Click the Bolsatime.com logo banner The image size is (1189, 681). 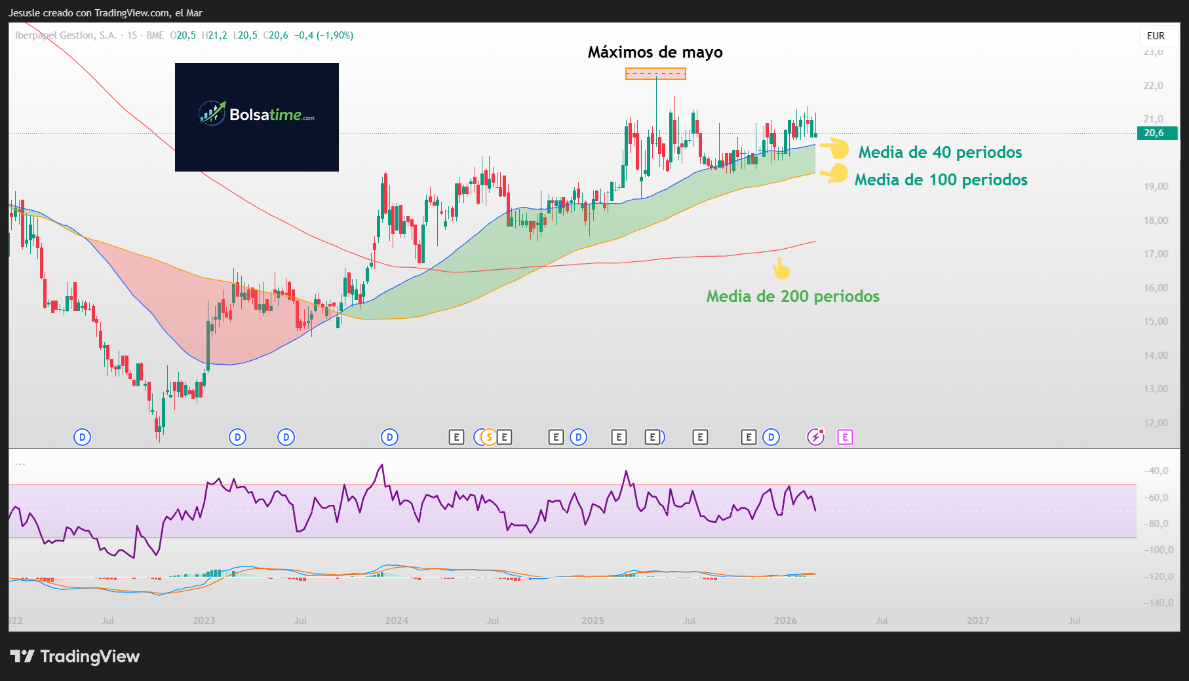(x=257, y=117)
